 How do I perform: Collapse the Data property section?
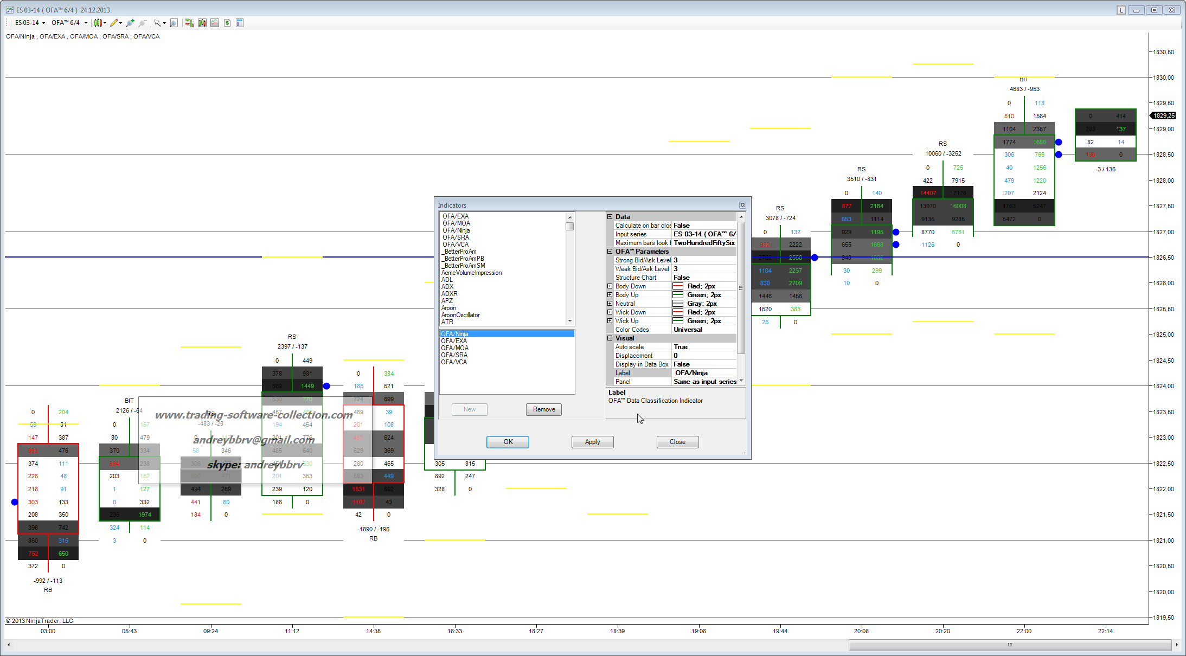(x=610, y=216)
